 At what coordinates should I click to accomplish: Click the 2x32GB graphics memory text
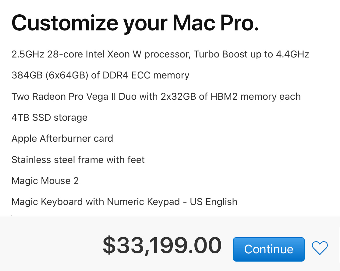(179, 96)
